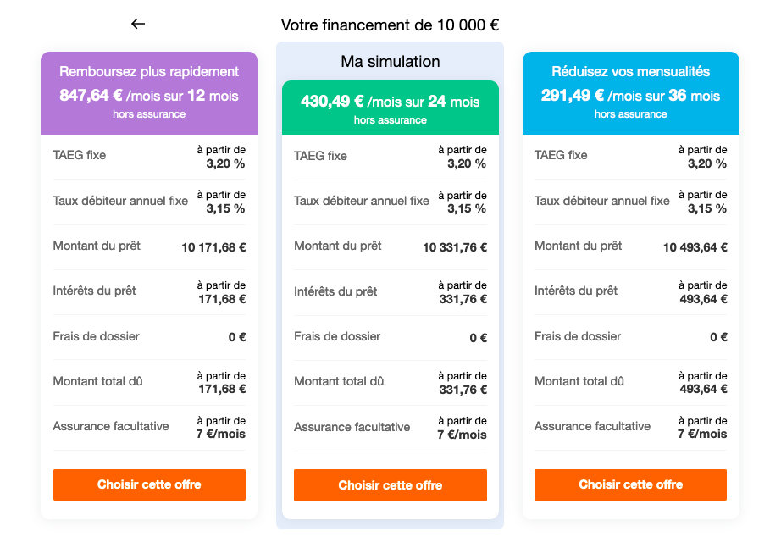The image size is (781, 537).
Task: Click 'Intérêts du prêt' 171,68 € value
Action: [222, 299]
